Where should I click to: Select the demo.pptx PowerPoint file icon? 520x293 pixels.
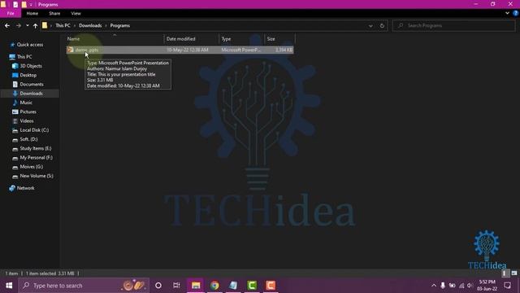(x=71, y=50)
